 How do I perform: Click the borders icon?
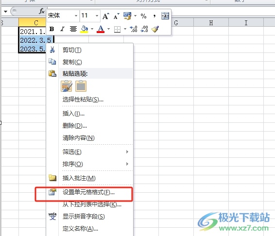(117, 29)
